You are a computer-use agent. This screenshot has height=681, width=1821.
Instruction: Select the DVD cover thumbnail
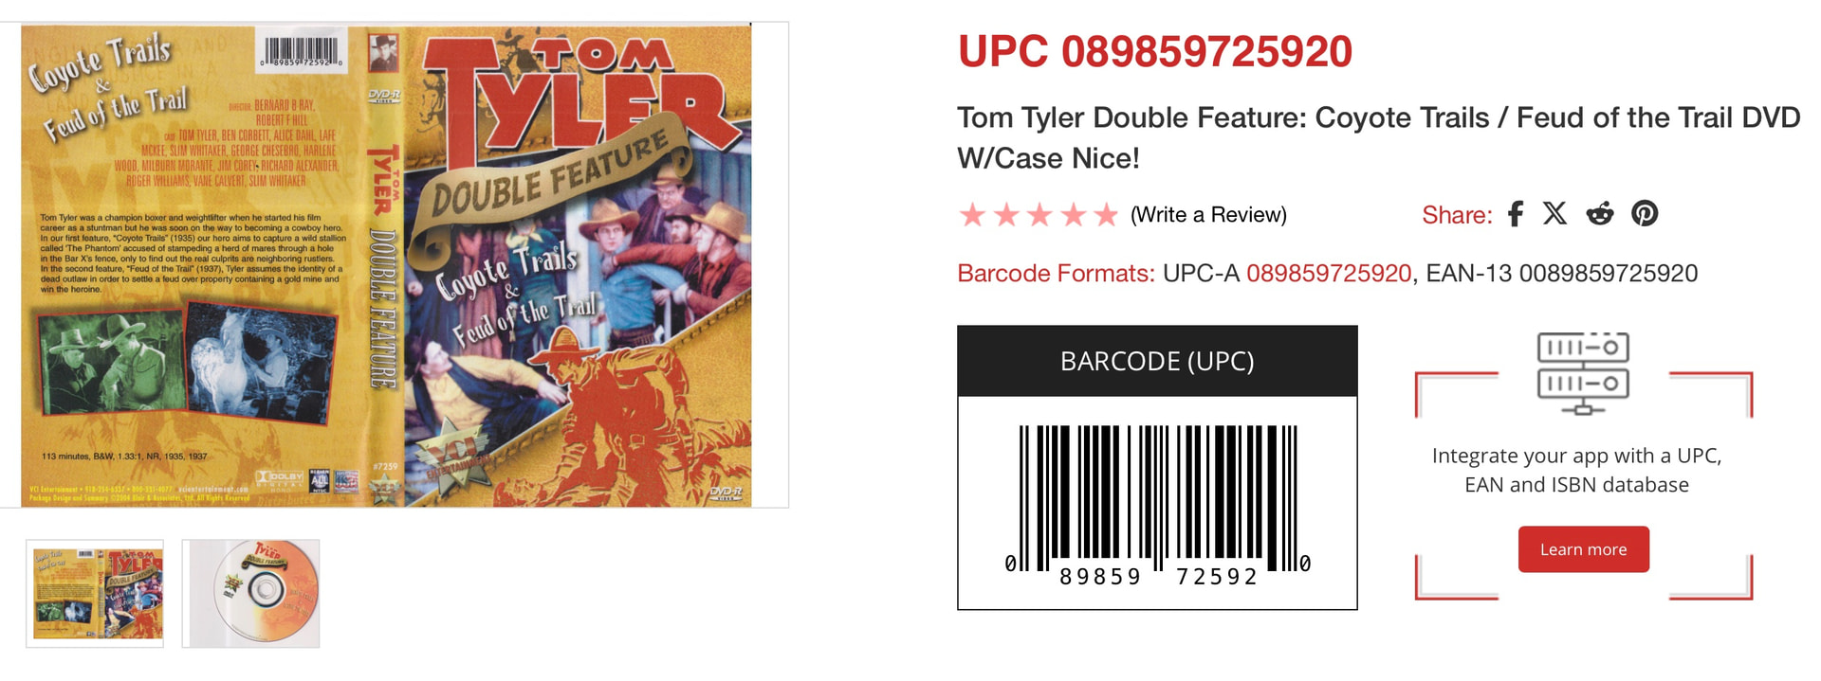[95, 594]
